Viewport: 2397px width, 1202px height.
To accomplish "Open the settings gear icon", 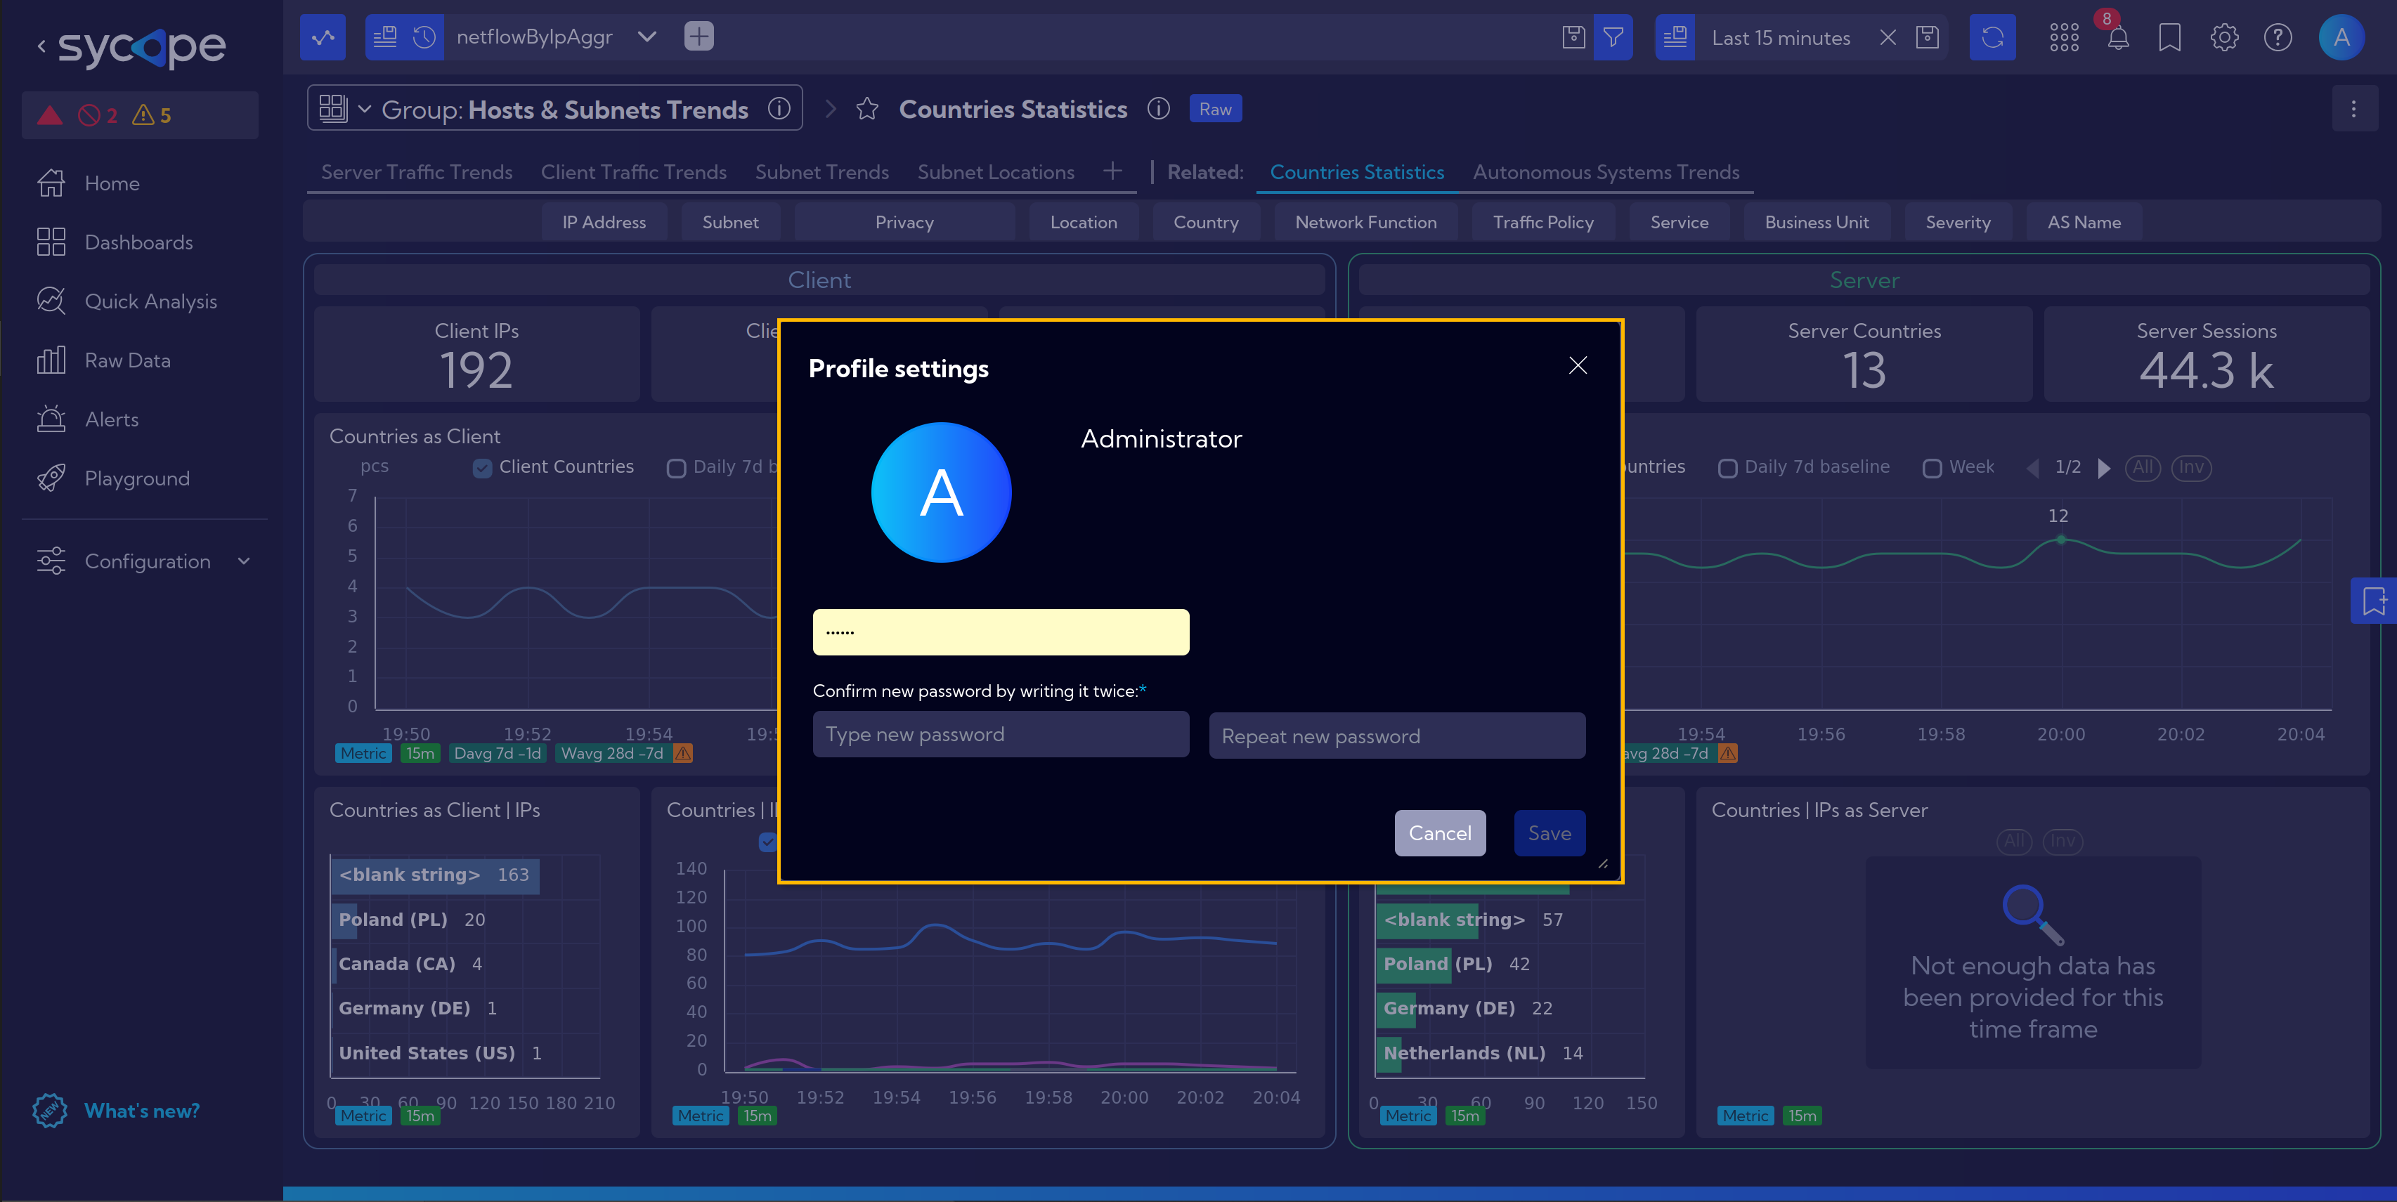I will pyautogui.click(x=2224, y=37).
